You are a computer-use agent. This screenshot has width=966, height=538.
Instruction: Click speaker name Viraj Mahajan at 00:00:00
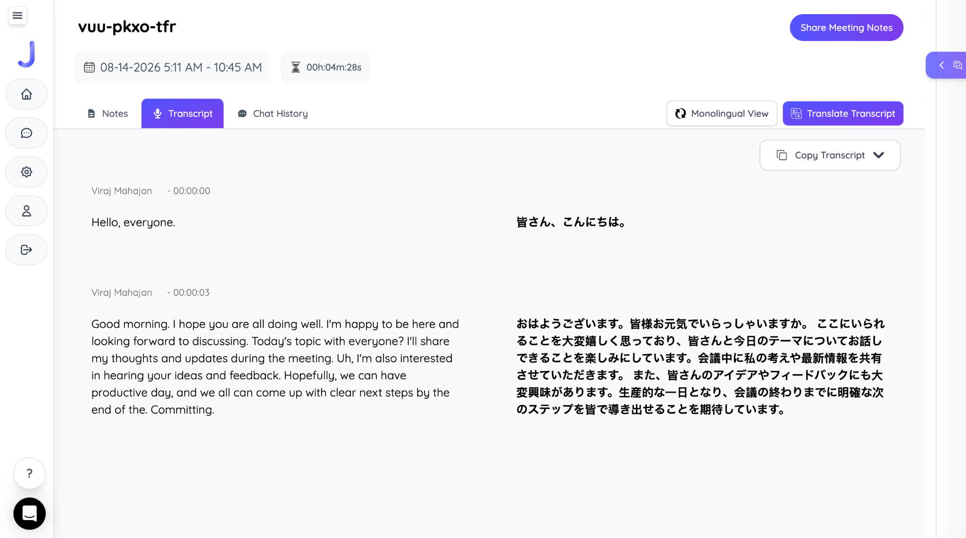click(122, 191)
